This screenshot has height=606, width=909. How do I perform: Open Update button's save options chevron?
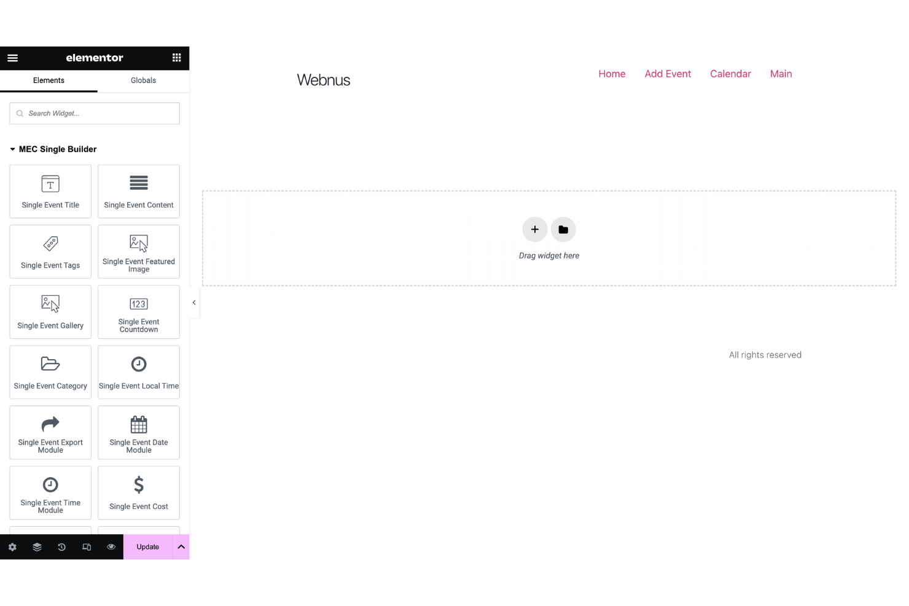coord(181,546)
